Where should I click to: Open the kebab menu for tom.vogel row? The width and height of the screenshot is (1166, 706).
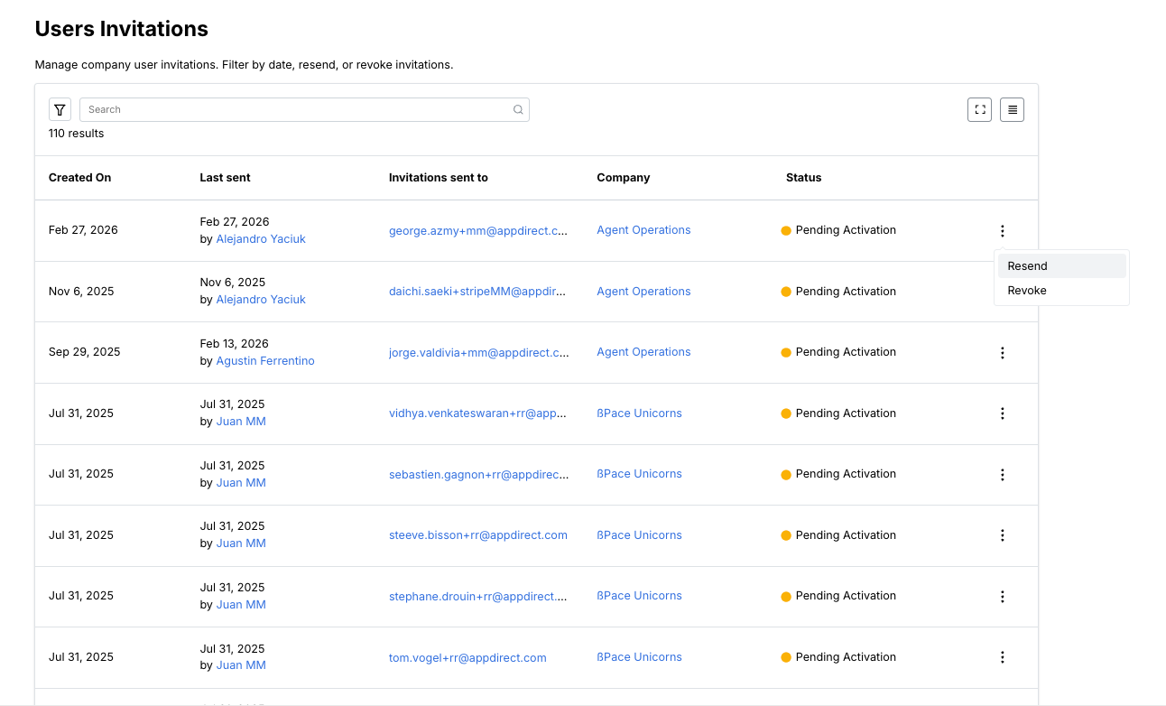pyautogui.click(x=1002, y=657)
